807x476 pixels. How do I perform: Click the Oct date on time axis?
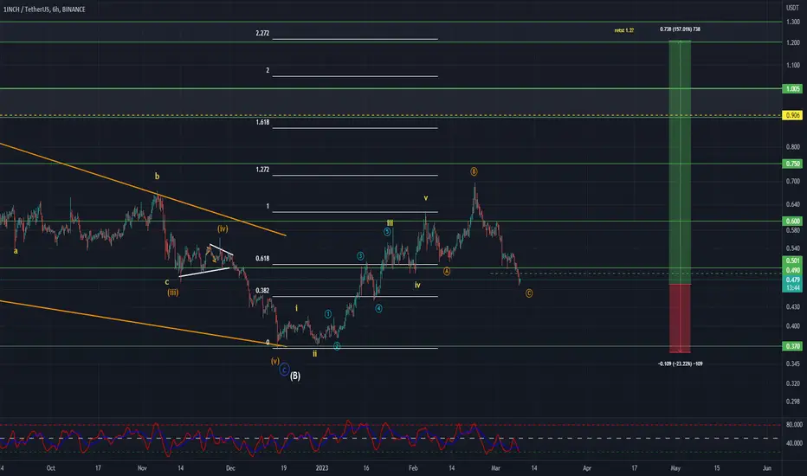(50, 467)
